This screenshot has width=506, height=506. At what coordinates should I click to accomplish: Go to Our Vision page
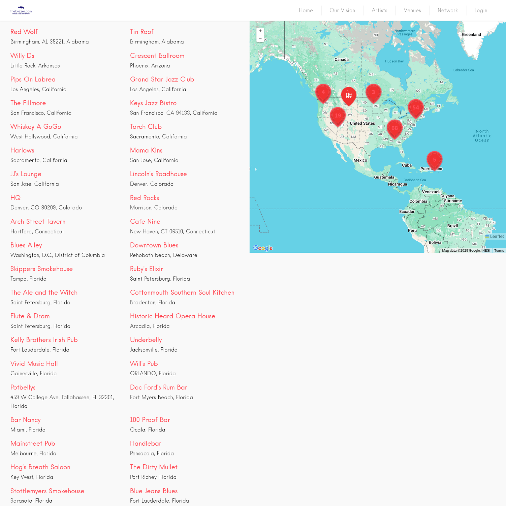[x=342, y=11]
